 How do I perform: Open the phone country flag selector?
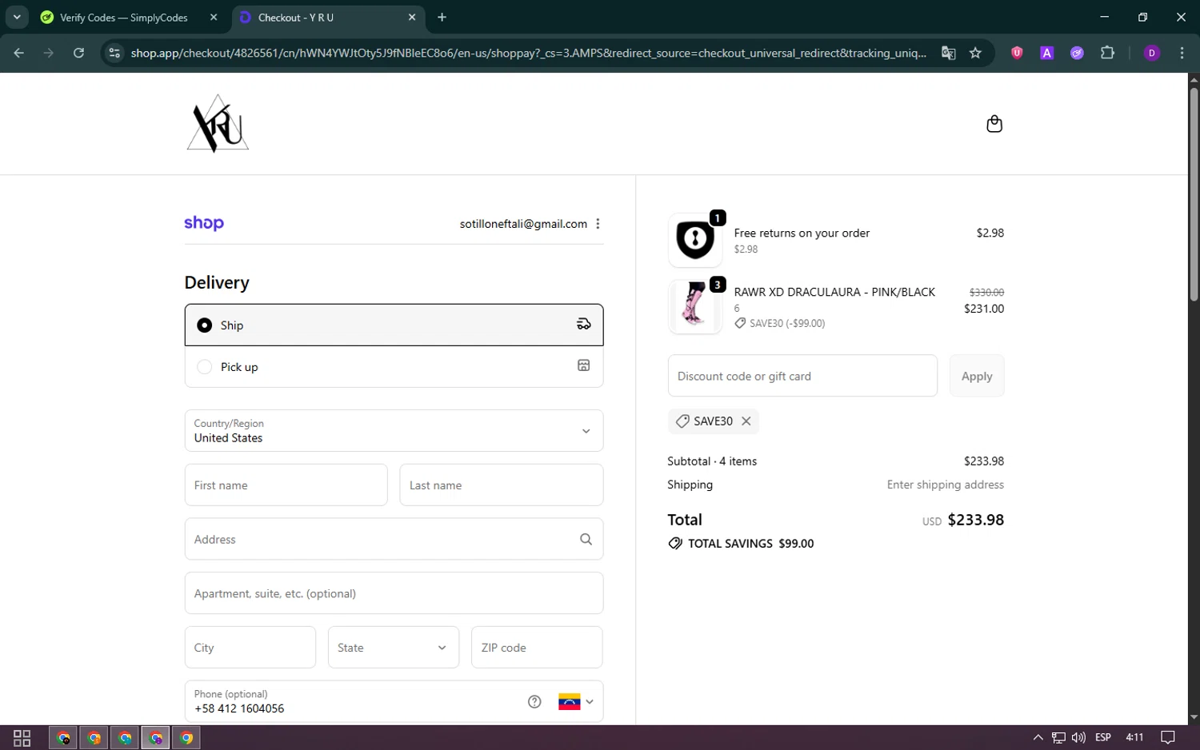click(576, 701)
